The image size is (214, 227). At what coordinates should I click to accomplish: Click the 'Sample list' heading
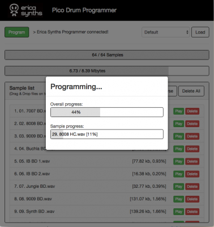(22, 88)
